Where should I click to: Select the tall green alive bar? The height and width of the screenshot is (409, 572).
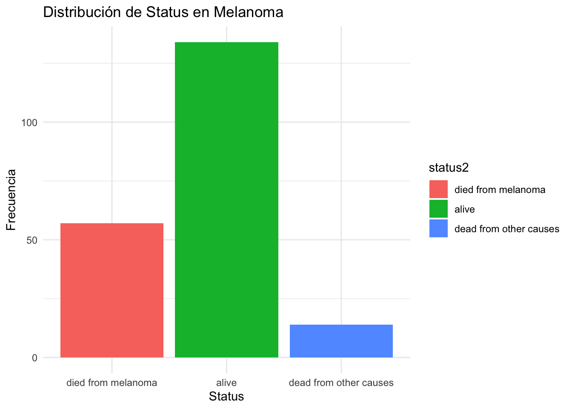(x=226, y=199)
